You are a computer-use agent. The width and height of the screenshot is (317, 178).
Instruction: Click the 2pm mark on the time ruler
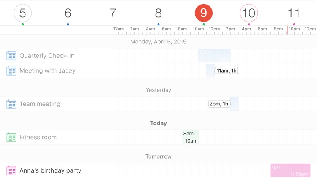[x=230, y=29]
